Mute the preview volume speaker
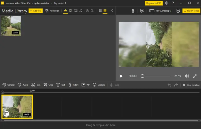Viewport: 201px width, 129px height. [187, 76]
